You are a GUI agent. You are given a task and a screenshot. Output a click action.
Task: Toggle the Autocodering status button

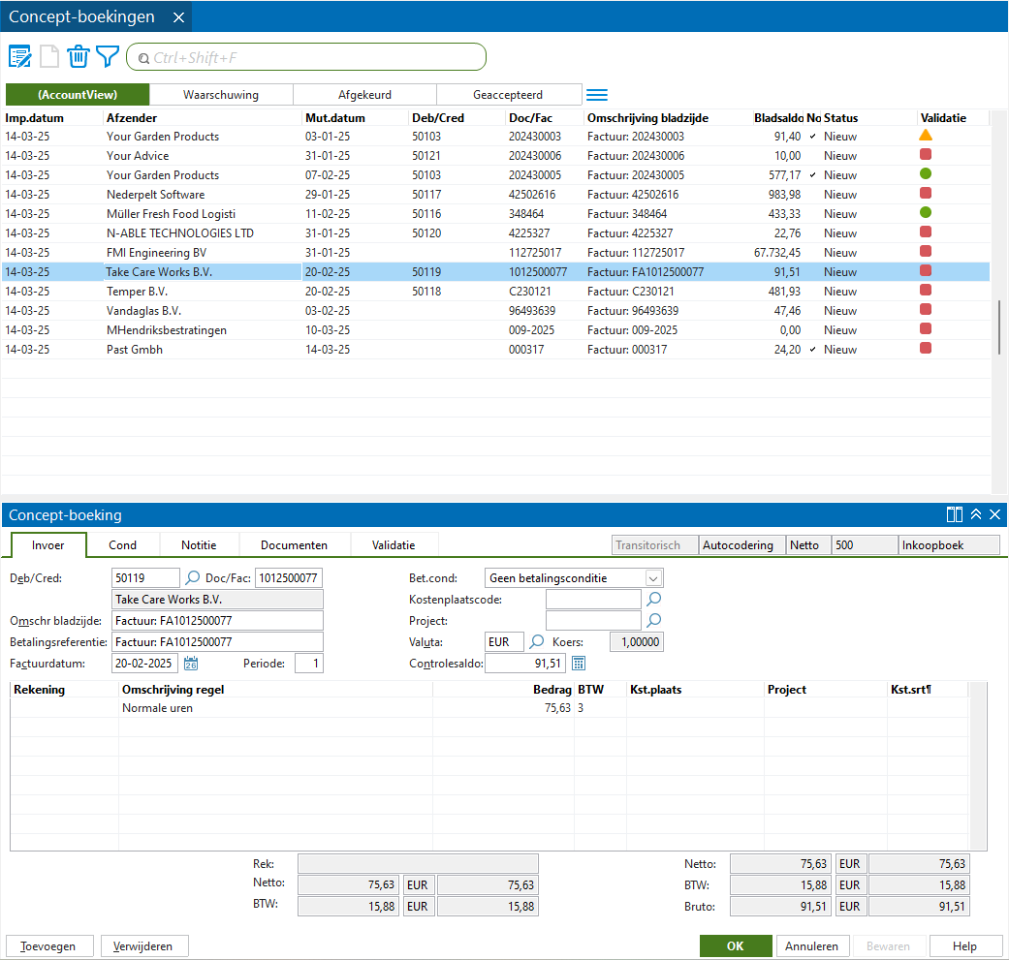738,545
